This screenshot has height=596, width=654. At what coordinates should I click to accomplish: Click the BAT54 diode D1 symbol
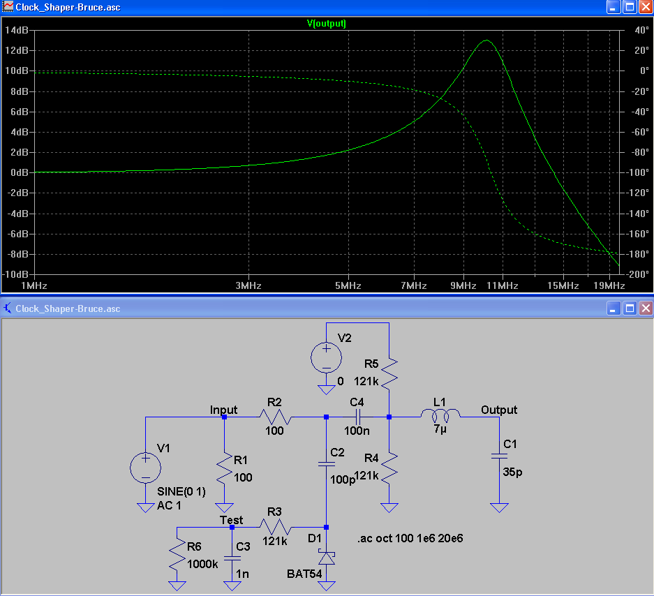(x=326, y=558)
